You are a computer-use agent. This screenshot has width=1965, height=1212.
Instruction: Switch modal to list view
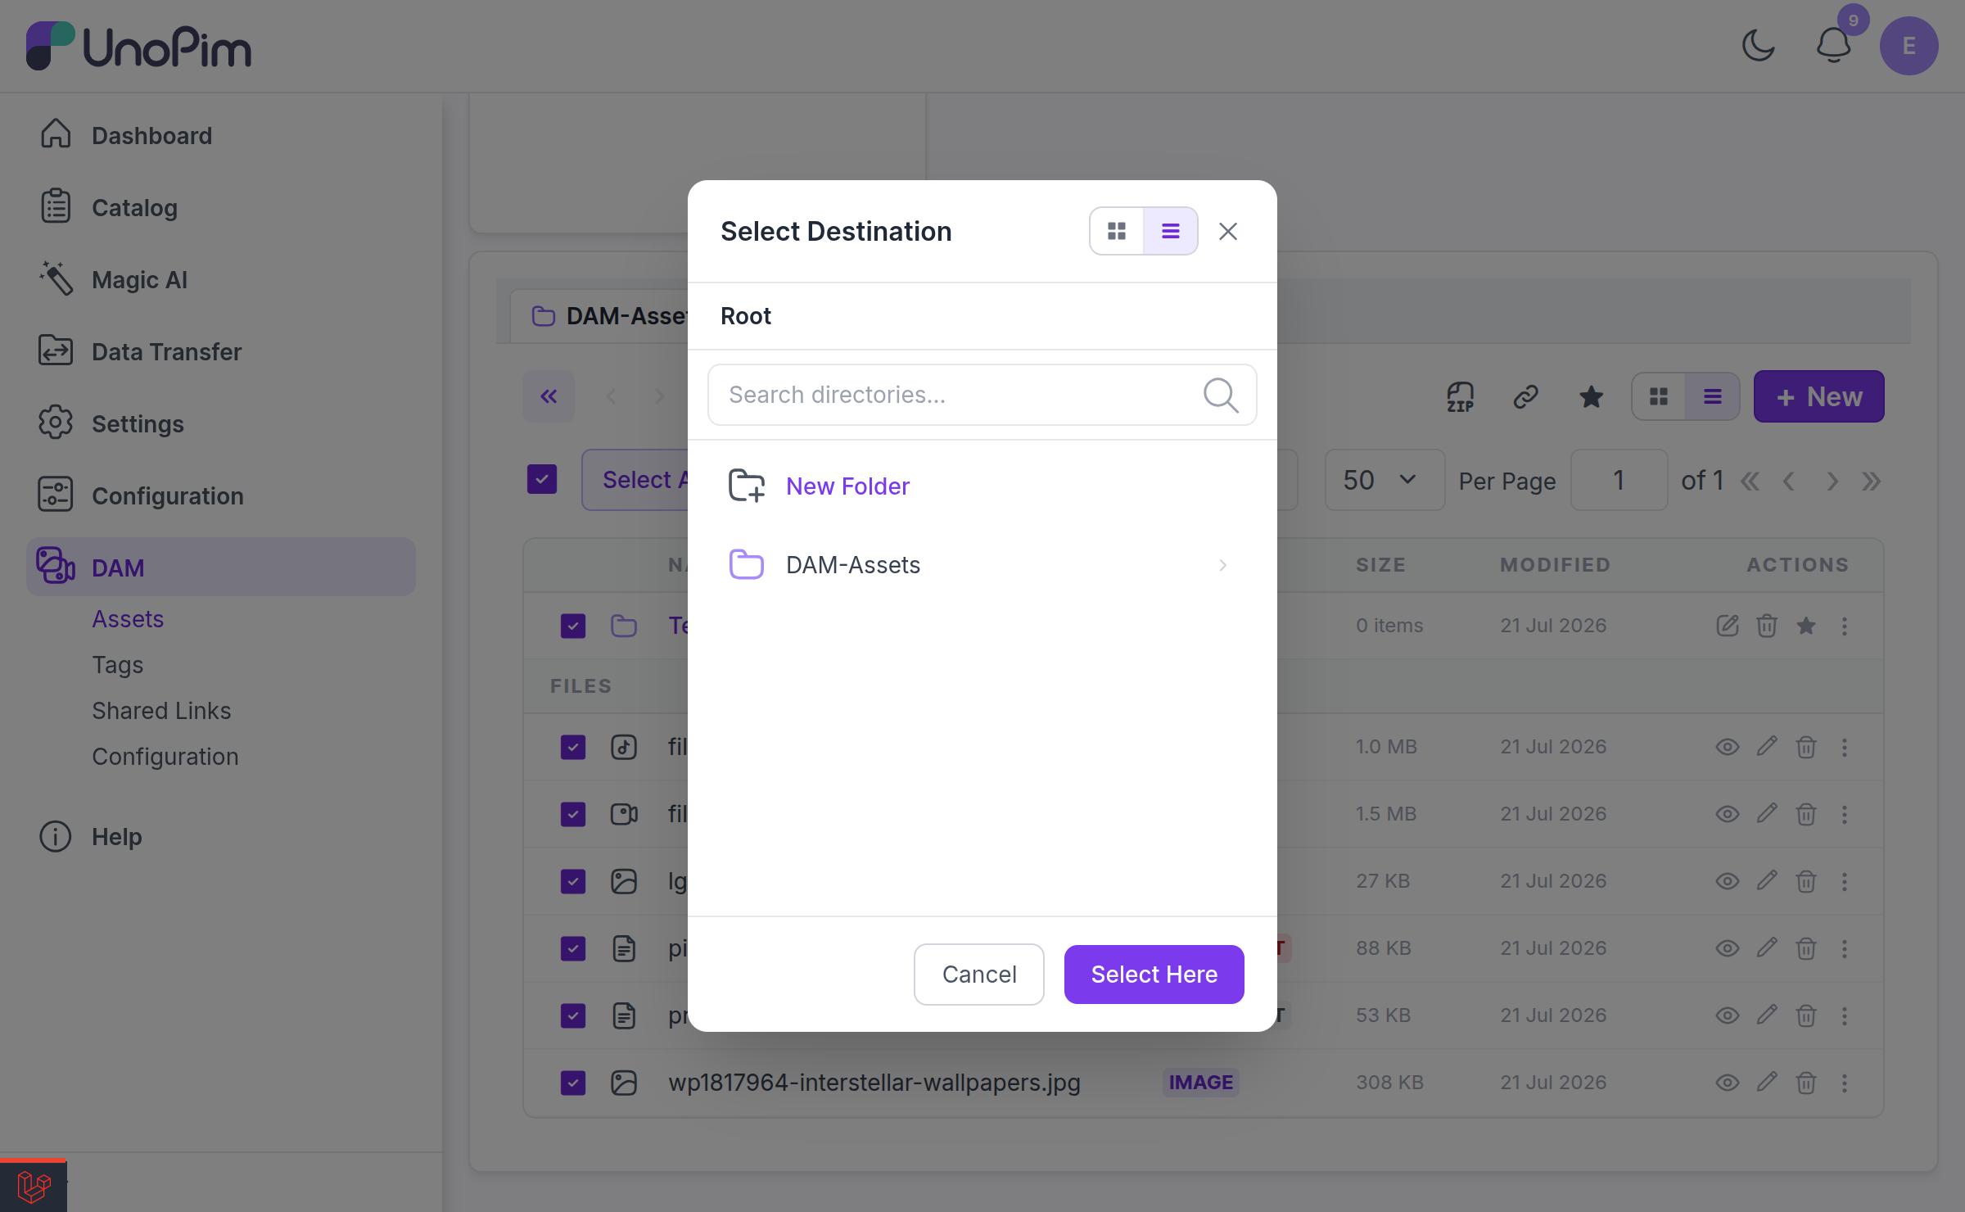1171,232
